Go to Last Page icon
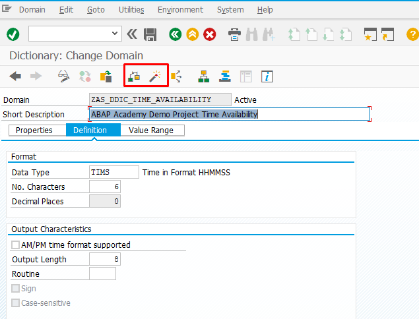Image resolution: width=419 pixels, height=319 pixels. (346, 34)
